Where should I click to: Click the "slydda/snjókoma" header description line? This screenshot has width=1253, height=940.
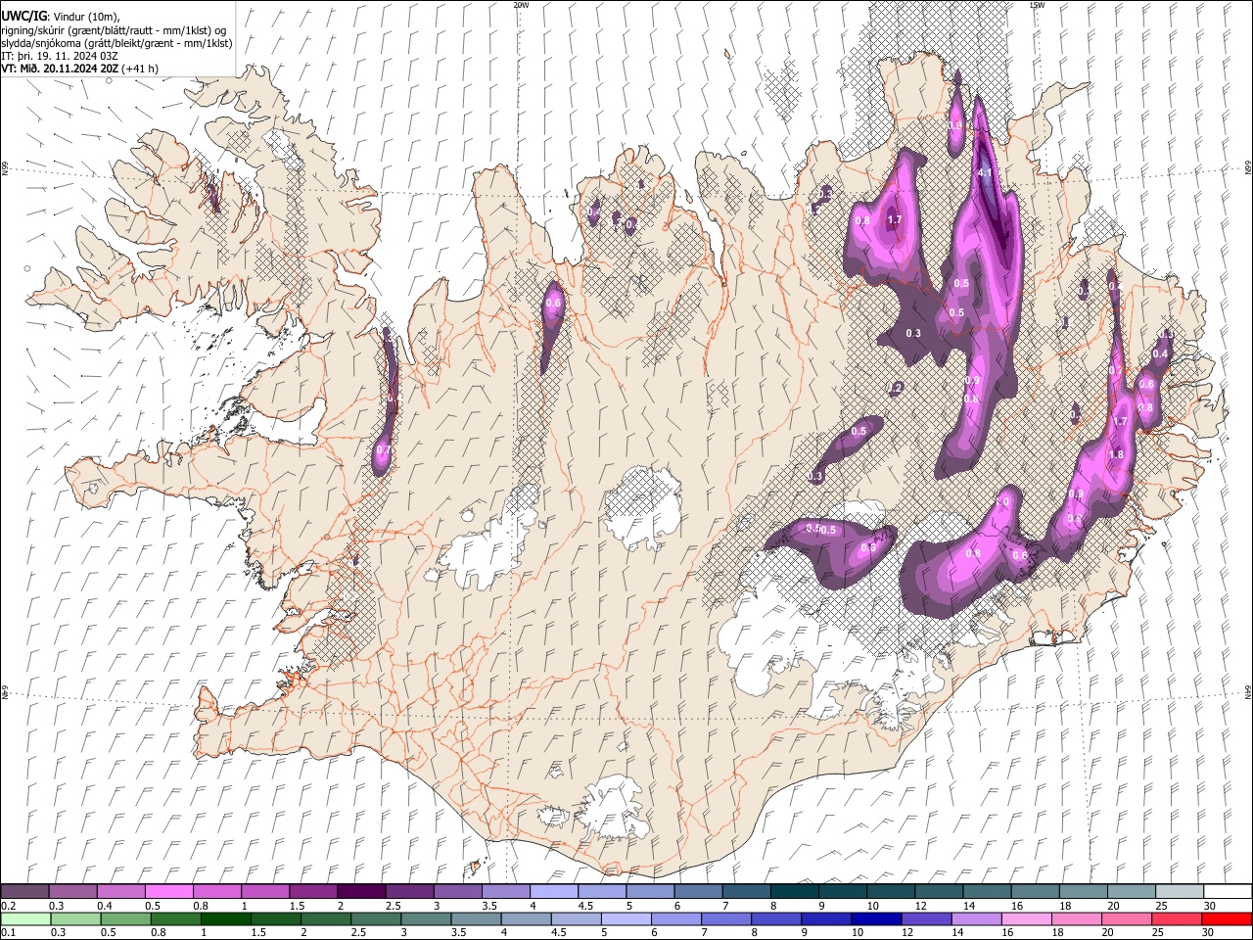[x=116, y=43]
